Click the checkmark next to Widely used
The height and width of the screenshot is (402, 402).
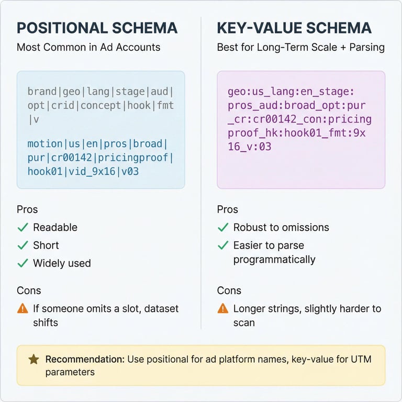pos(23,263)
